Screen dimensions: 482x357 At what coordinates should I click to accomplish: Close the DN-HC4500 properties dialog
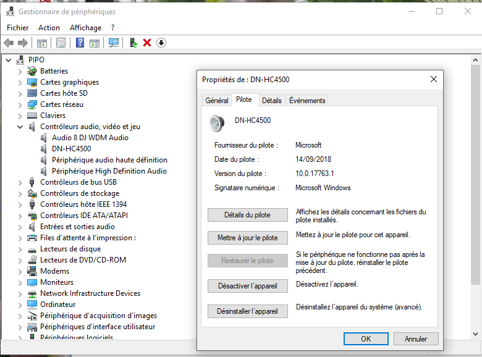click(x=434, y=79)
